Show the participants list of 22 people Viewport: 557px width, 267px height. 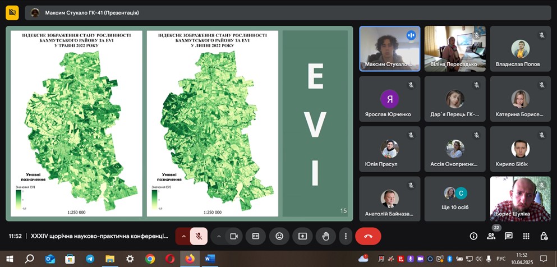tap(491, 236)
